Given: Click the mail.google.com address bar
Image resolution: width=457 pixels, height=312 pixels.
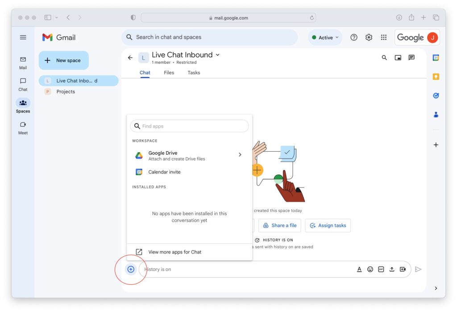Looking at the screenshot, I should [228, 18].
